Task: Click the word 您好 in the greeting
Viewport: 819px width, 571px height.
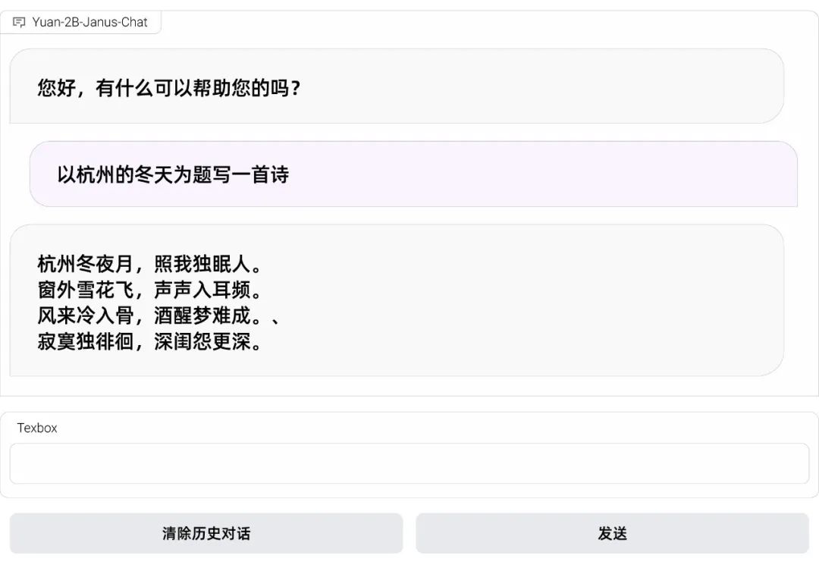Action: (x=57, y=88)
